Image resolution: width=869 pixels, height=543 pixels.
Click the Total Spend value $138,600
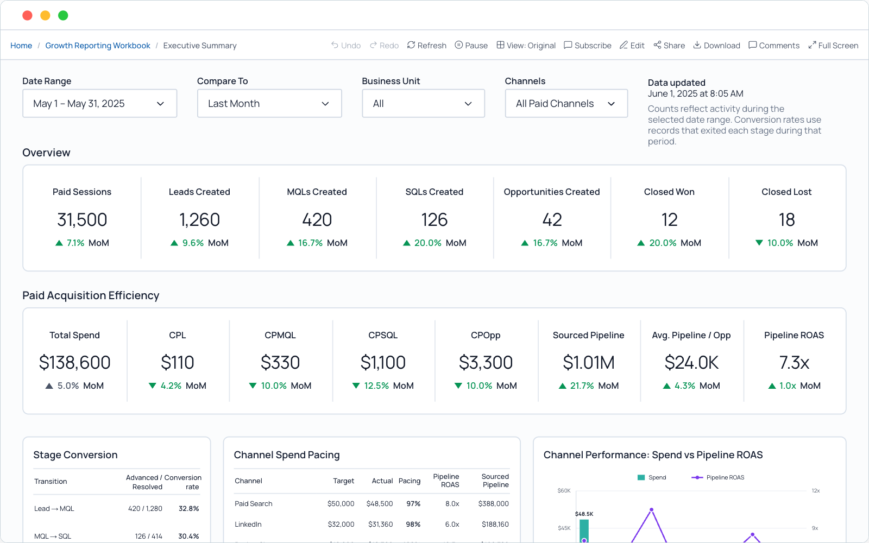[75, 363]
